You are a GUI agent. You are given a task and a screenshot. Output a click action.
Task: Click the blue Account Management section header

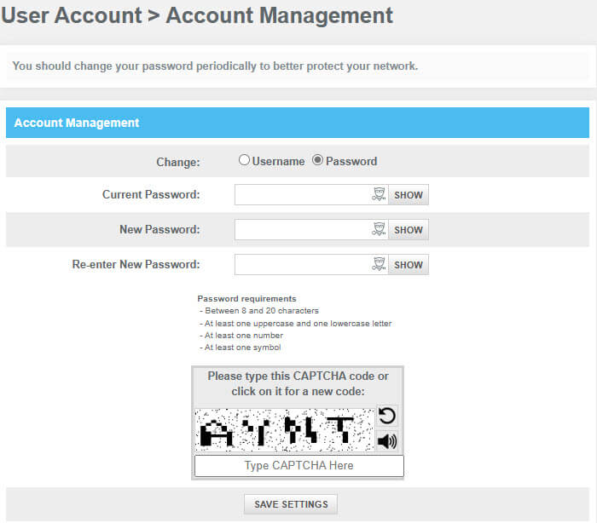click(x=298, y=123)
